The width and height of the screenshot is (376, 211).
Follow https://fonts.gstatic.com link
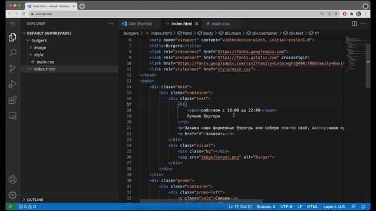[x=247, y=57]
